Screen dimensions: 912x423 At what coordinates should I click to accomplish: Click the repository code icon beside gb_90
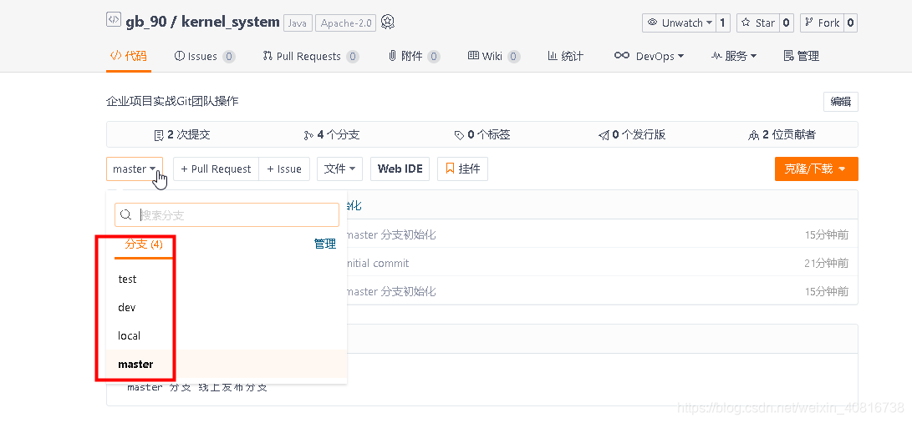point(114,20)
